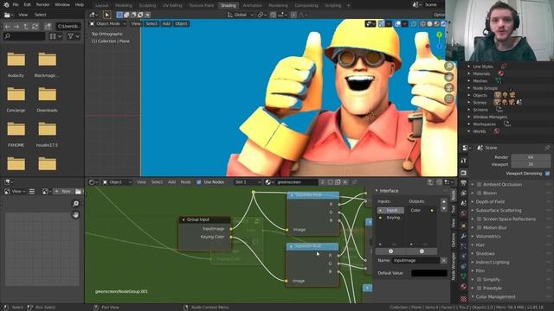Pin the Scene properties with pin icon
Viewport: 554px width, 311px height.
(547, 148)
